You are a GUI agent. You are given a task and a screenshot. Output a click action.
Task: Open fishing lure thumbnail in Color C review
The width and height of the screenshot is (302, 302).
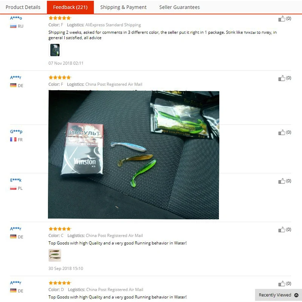pos(55,255)
